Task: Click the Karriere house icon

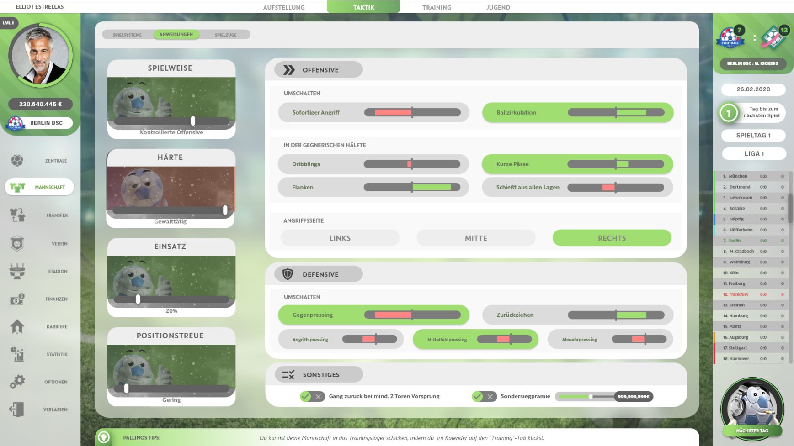Action: click(x=17, y=327)
